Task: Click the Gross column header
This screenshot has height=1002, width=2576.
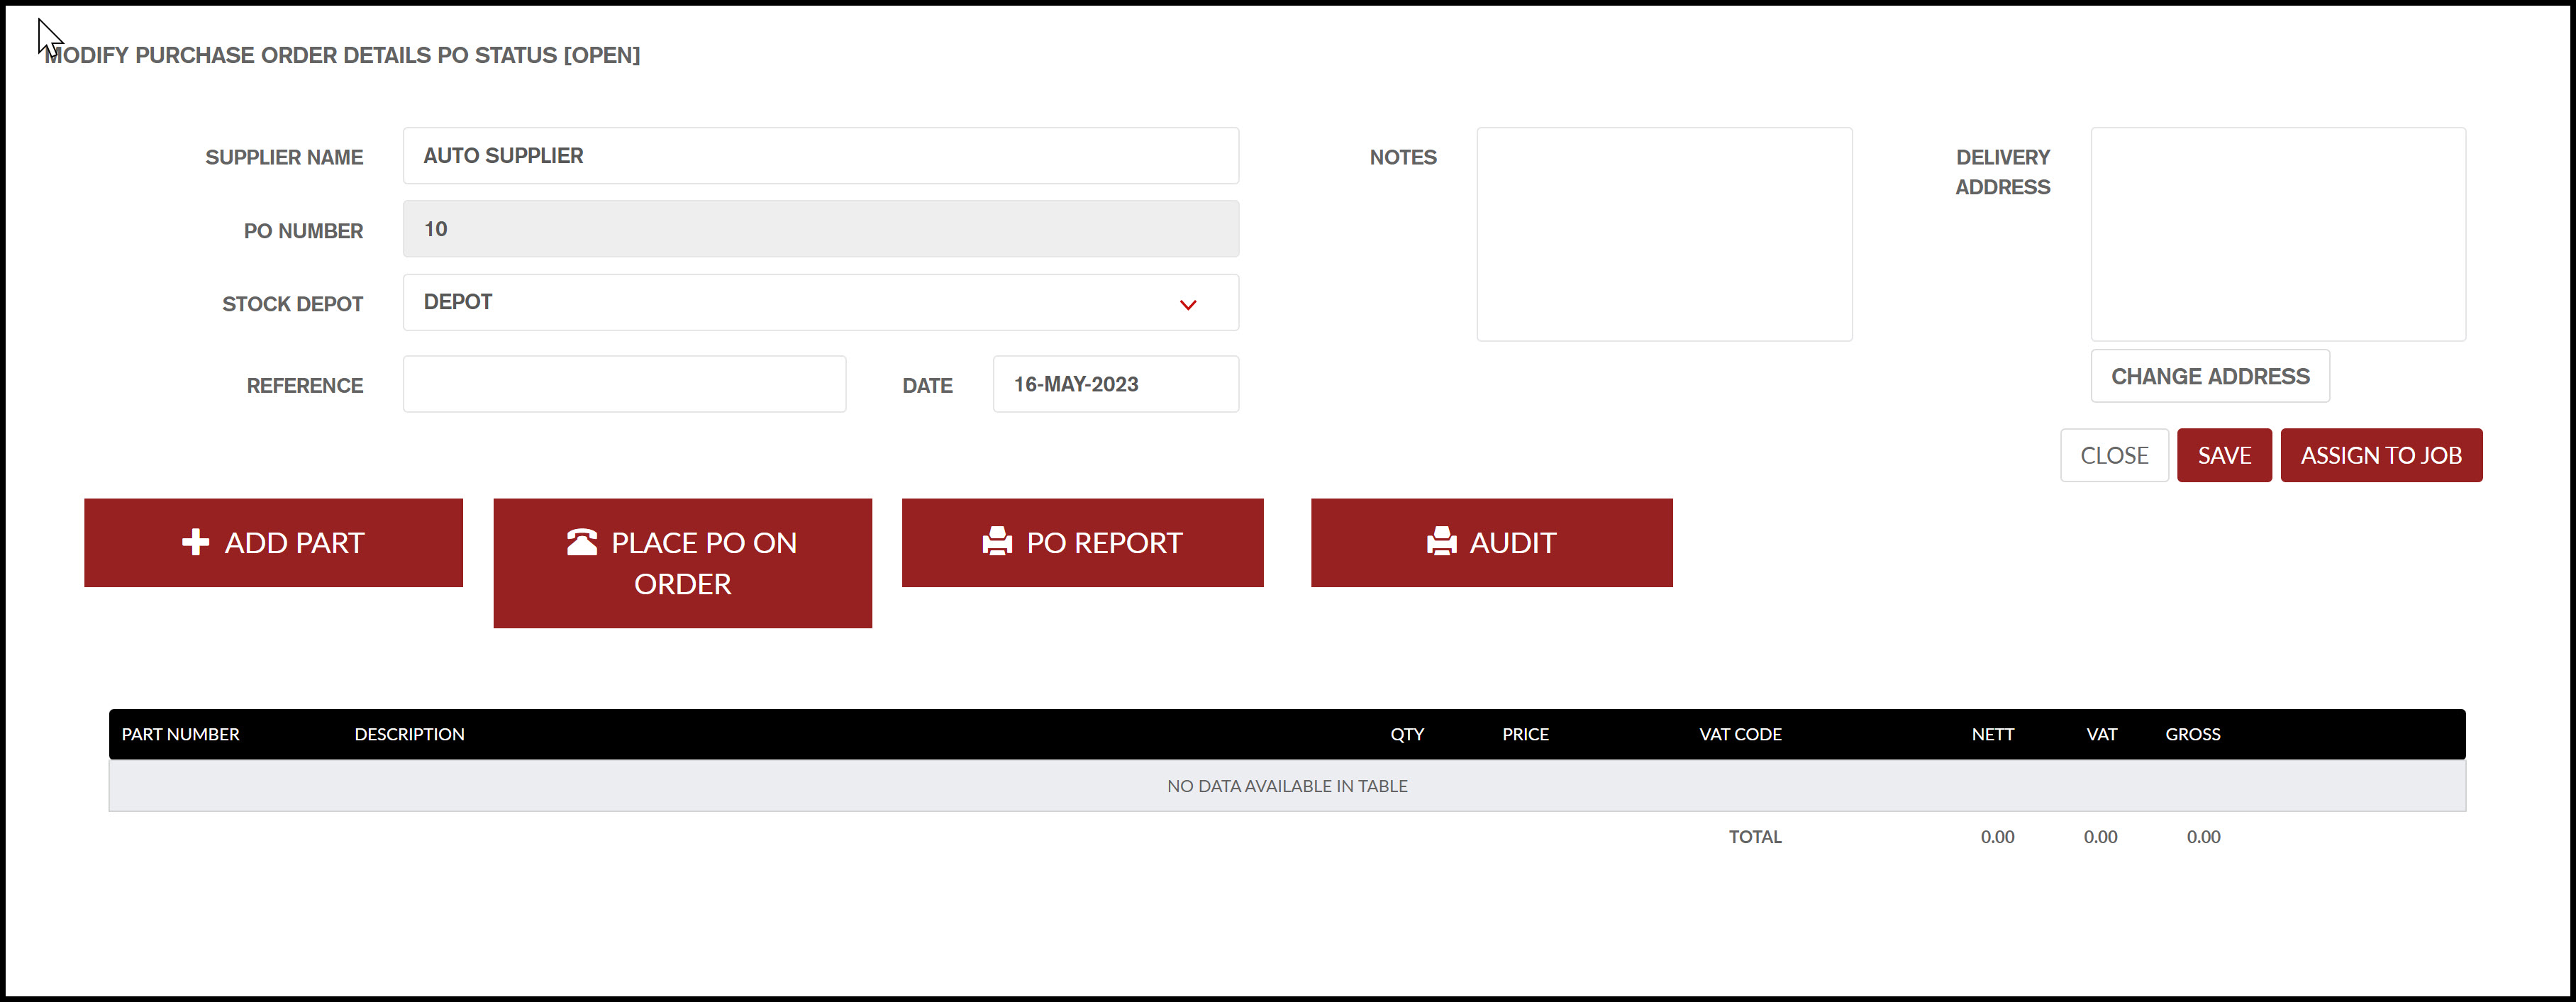Action: coord(2192,734)
